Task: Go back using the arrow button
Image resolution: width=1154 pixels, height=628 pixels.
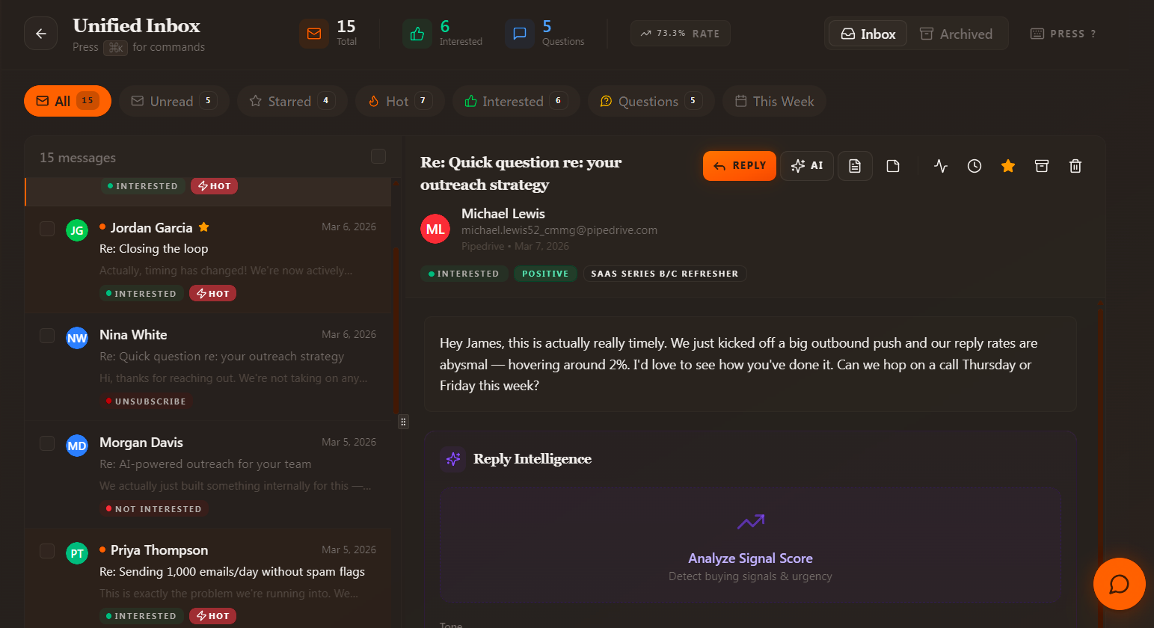Action: (40, 34)
